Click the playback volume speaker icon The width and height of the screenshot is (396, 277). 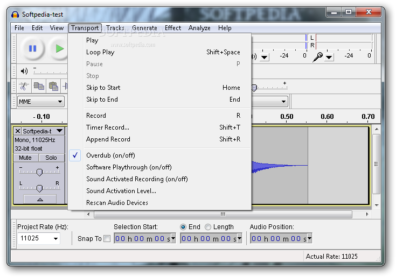(x=24, y=71)
